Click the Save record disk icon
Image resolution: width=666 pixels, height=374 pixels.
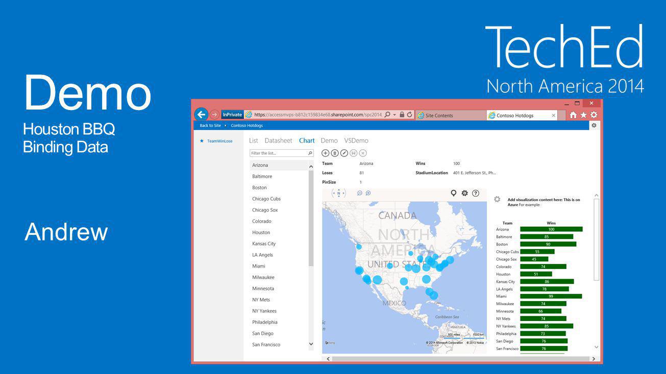(x=353, y=153)
